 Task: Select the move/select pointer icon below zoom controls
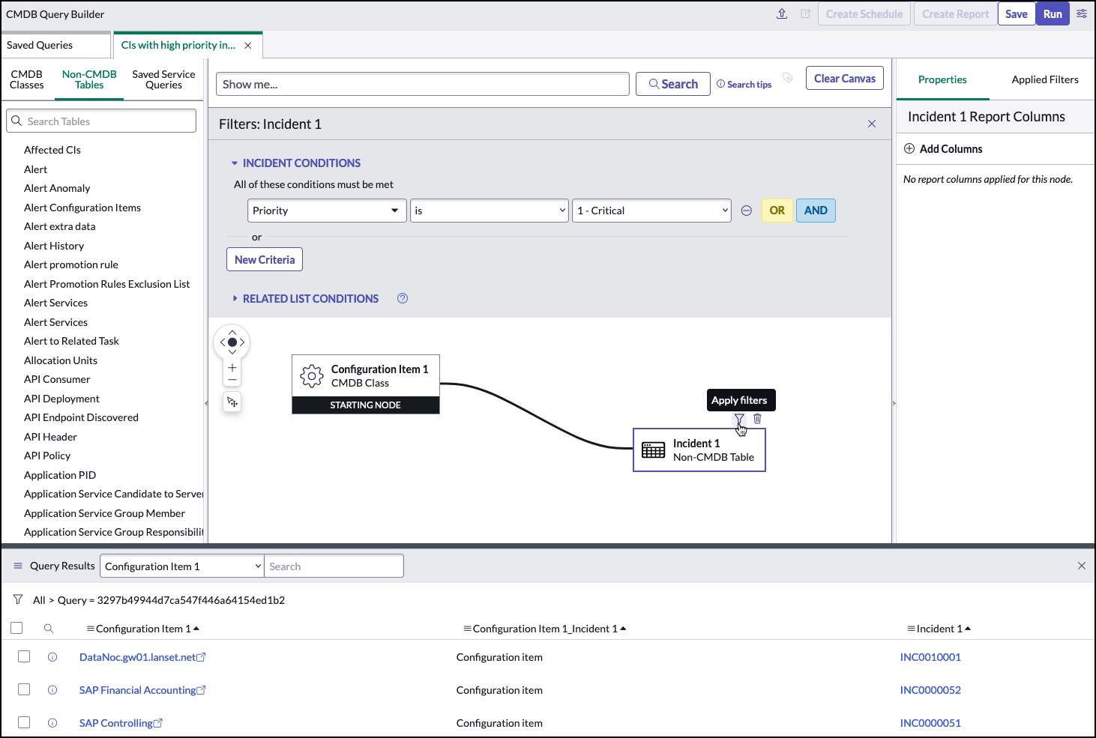tap(232, 402)
